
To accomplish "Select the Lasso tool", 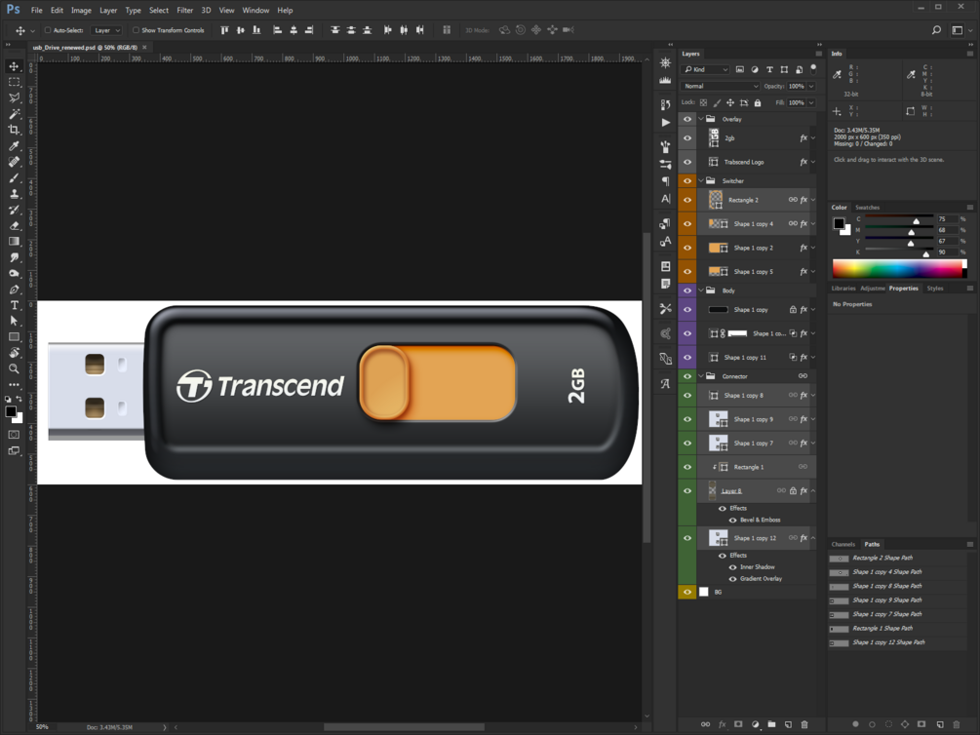I will (14, 97).
